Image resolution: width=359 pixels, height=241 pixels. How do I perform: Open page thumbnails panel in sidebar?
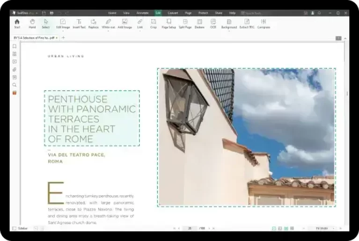coord(15,54)
